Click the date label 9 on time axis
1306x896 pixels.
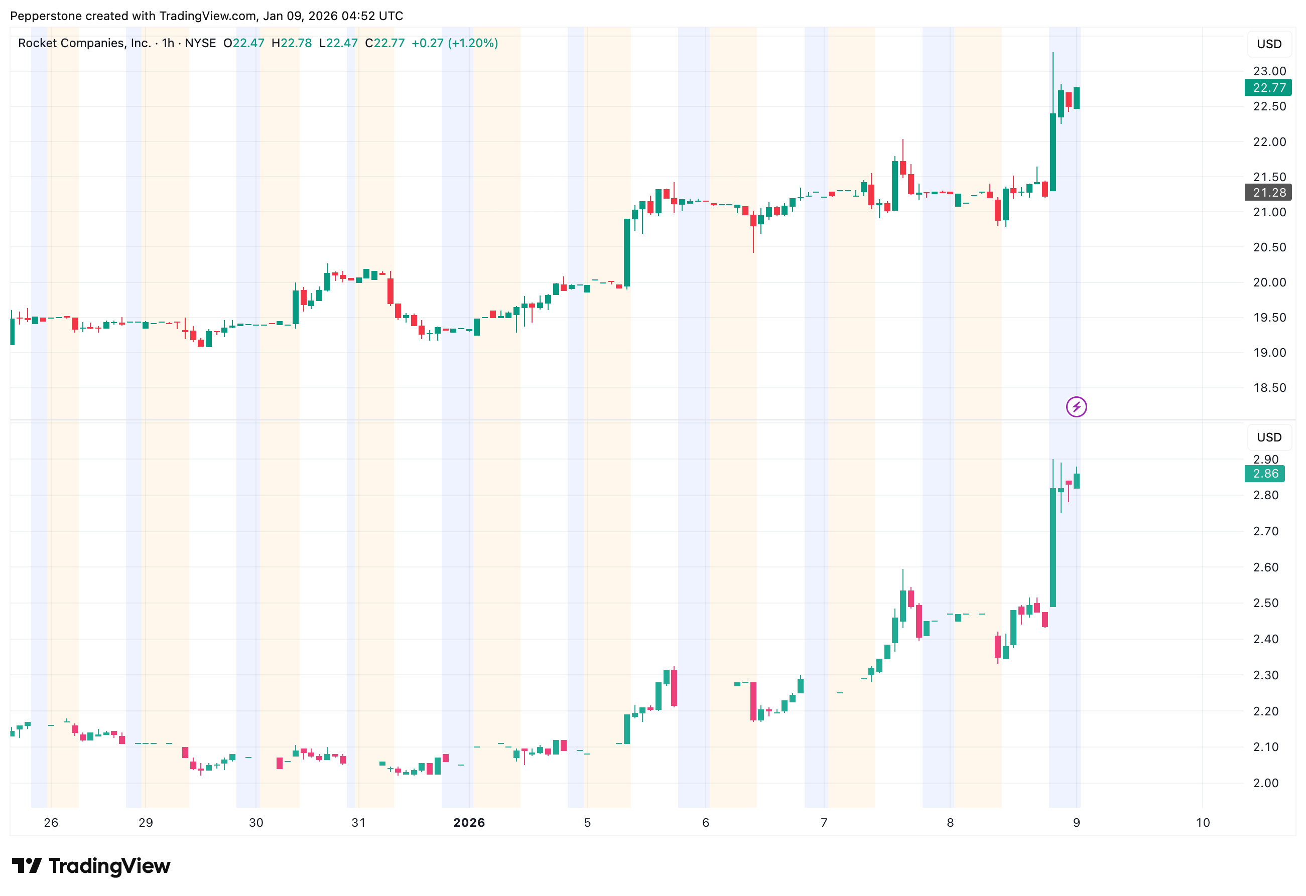[x=1076, y=822]
